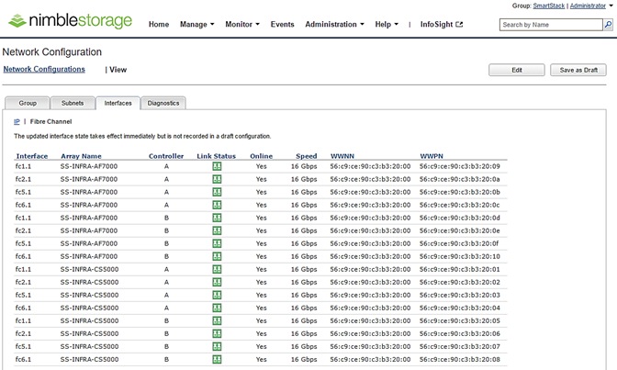Switch to the Subnets tab
Viewport: 617px width, 370px height.
[x=73, y=103]
